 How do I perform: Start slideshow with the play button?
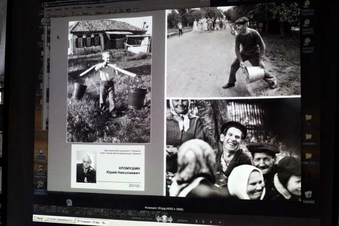tap(164, 219)
